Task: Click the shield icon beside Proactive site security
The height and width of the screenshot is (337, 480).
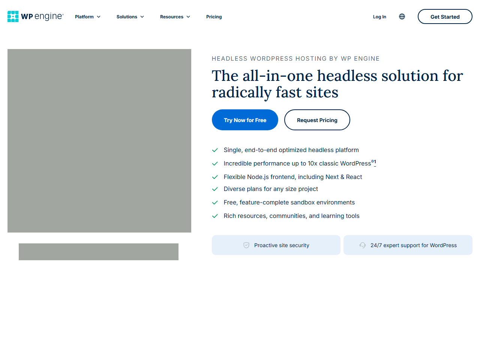Action: tap(246, 245)
